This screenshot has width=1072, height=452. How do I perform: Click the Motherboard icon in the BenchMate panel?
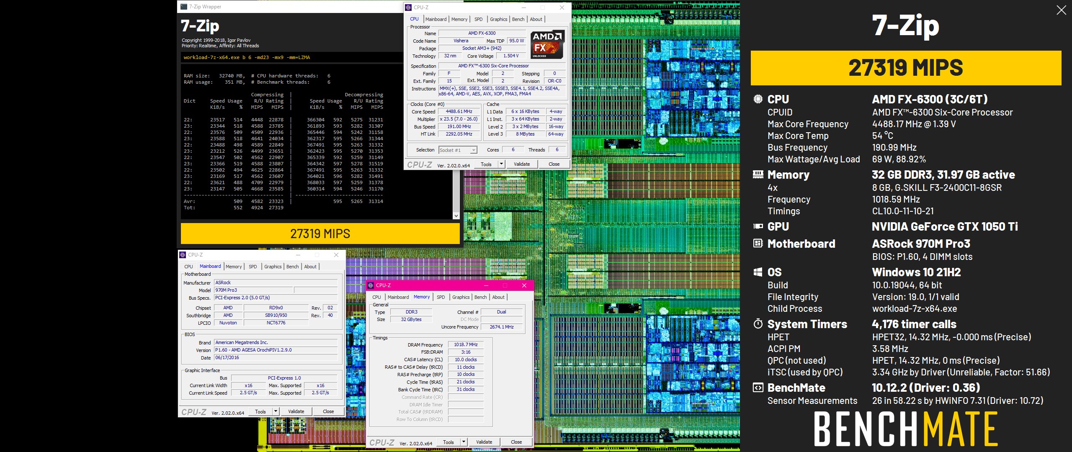(x=758, y=243)
